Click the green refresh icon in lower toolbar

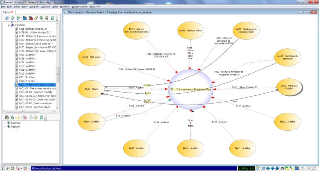pos(41,117)
